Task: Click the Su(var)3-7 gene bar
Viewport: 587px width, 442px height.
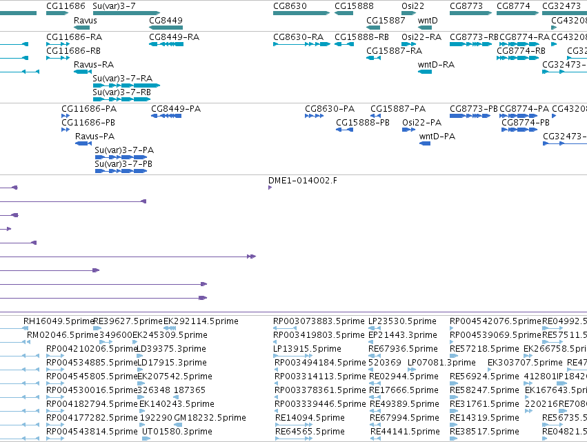Action: [x=126, y=13]
